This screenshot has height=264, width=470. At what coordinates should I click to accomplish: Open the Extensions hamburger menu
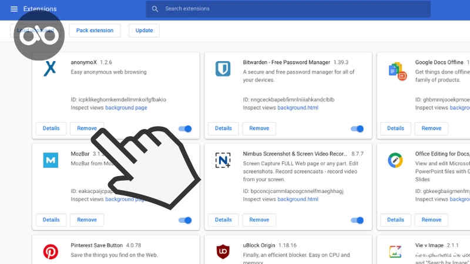(x=14, y=9)
